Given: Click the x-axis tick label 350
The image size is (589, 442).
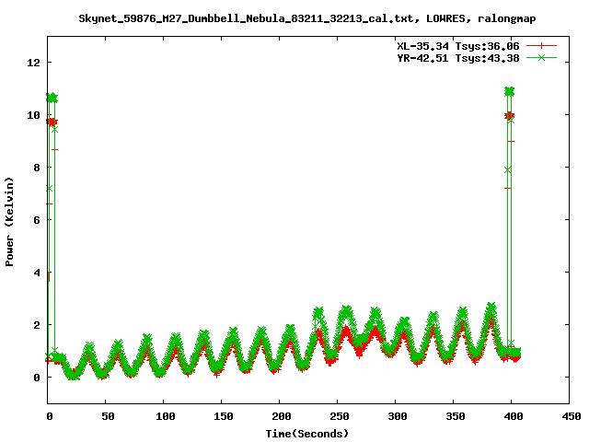Looking at the screenshot, I should pyautogui.click(x=456, y=416).
